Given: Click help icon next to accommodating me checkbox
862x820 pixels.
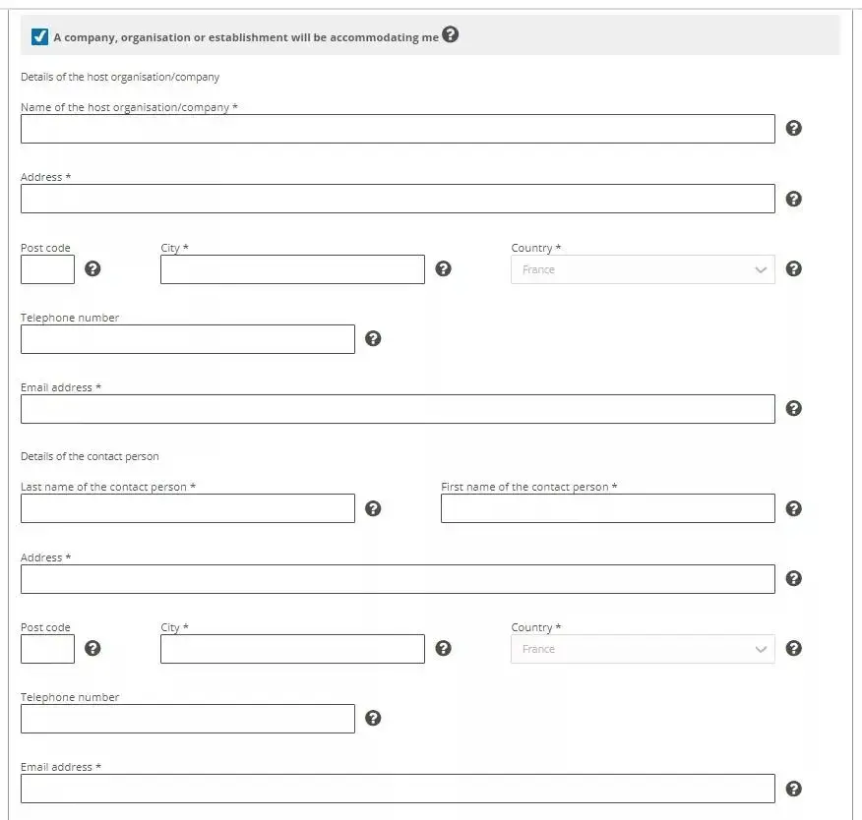Looking at the screenshot, I should pos(450,34).
